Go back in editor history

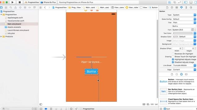(x=45, y=7)
